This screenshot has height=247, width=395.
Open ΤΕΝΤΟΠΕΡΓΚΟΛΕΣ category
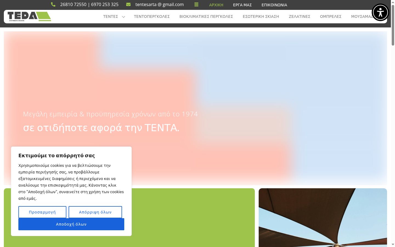click(152, 16)
